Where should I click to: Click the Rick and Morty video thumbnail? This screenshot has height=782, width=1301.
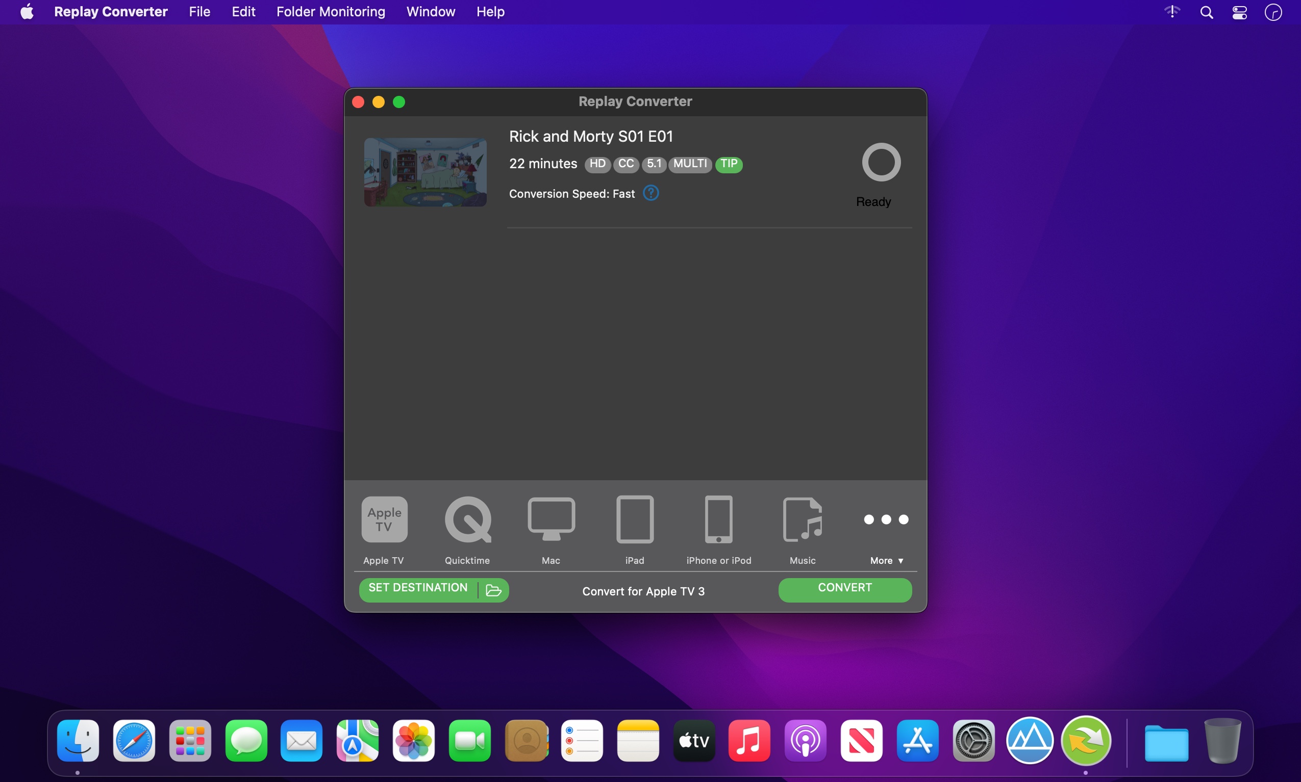[425, 172]
